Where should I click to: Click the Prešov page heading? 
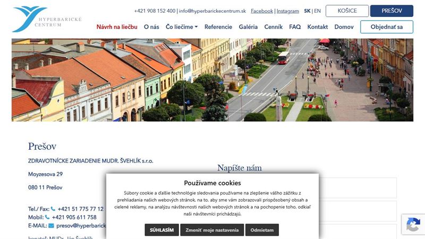coord(42,147)
